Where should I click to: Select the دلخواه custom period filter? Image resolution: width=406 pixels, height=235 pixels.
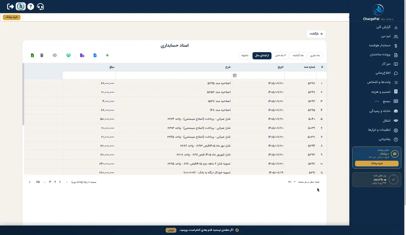245,55
